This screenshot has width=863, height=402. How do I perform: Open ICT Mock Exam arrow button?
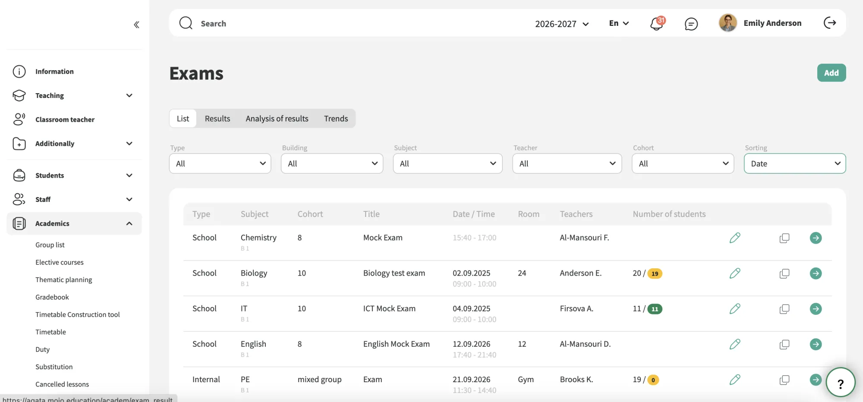tap(816, 309)
